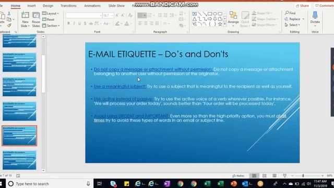Click the Replace button

pyautogui.click(x=294, y=19)
